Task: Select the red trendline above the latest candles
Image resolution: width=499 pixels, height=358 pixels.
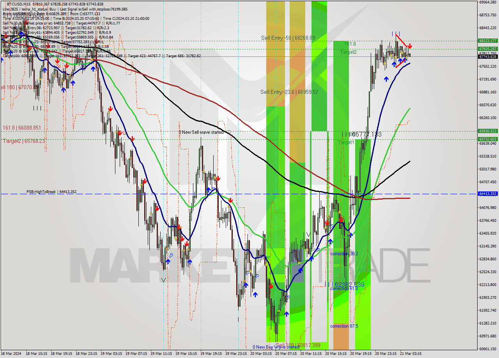Action: click(x=402, y=40)
